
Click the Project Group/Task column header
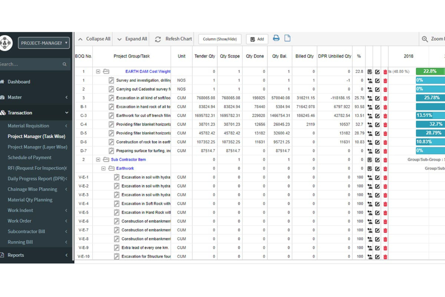tap(132, 56)
